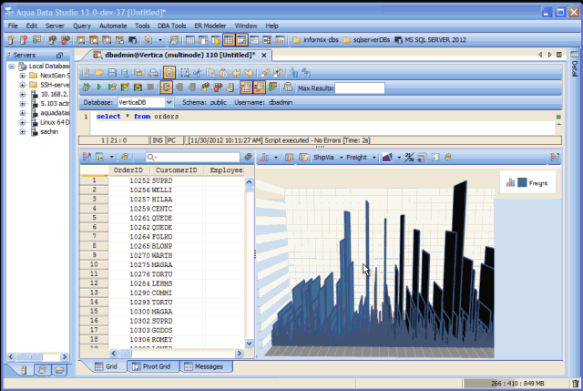This screenshot has height=391, width=583.
Task: Open the color palette dropdown arrow
Action: pyautogui.click(x=399, y=158)
